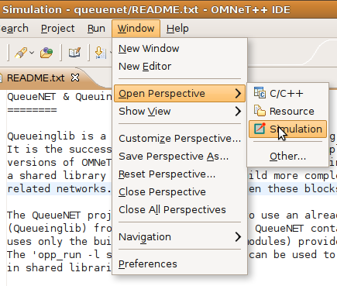Click the highlighter marker toolbar icon

tap(21, 53)
